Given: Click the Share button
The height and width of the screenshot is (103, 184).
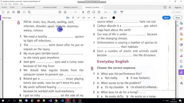Looking at the screenshot, I should point(177,12).
